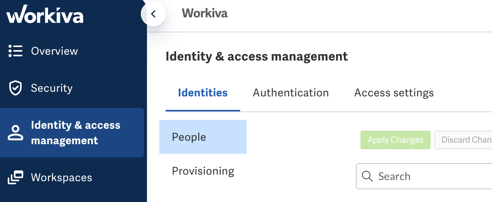Click the Security shield icon
Image resolution: width=492 pixels, height=202 pixels.
15,88
